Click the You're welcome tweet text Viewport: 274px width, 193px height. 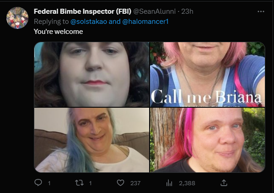[59, 32]
